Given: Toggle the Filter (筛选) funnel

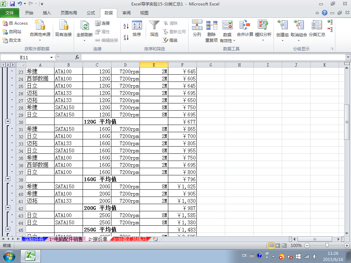Looking at the screenshot, I should tap(154, 28).
